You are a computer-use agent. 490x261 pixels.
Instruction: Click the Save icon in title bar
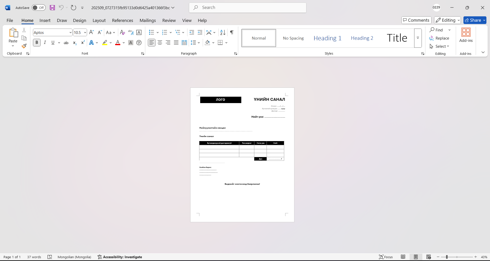tap(52, 8)
